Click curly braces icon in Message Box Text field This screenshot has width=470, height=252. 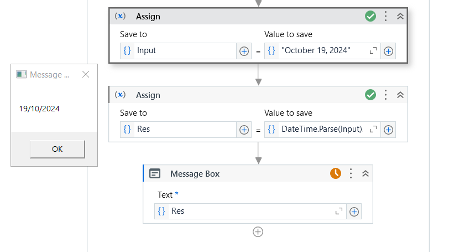[161, 211]
